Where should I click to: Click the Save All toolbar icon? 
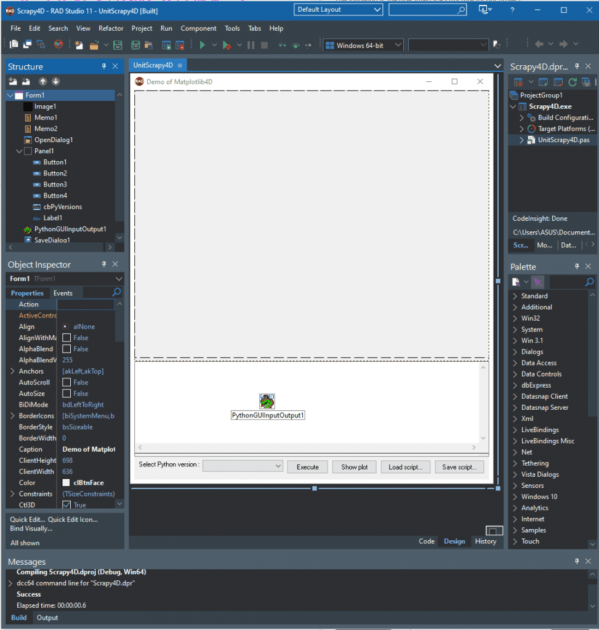(135, 45)
